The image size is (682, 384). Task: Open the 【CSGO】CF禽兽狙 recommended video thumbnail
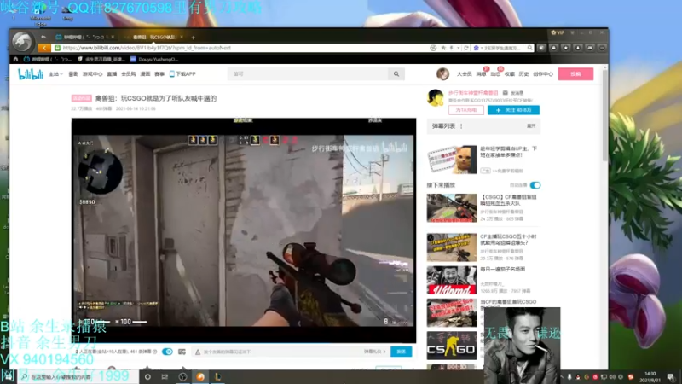[x=452, y=208]
